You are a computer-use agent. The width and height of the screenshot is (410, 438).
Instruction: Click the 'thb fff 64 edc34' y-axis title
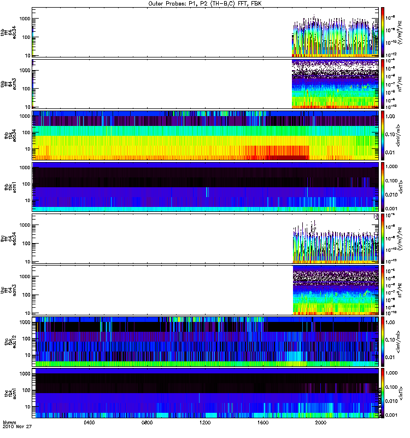[x=9, y=32]
